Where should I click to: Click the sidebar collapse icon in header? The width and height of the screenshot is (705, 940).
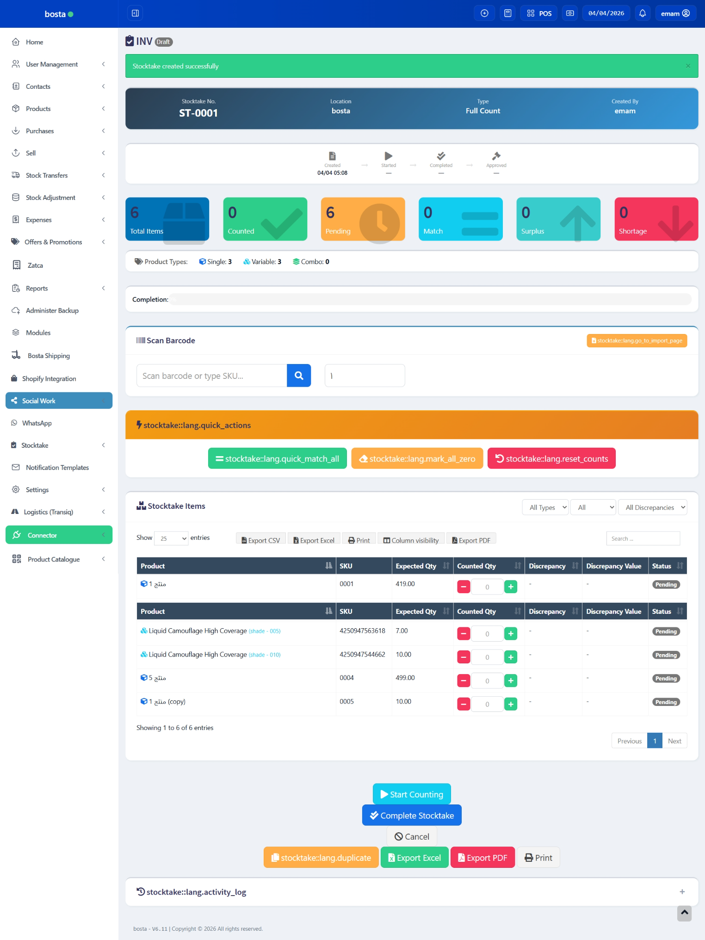coord(135,13)
